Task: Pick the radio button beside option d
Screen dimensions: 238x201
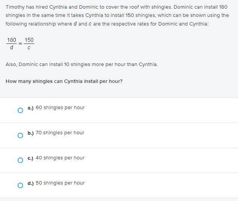Action: (20, 185)
